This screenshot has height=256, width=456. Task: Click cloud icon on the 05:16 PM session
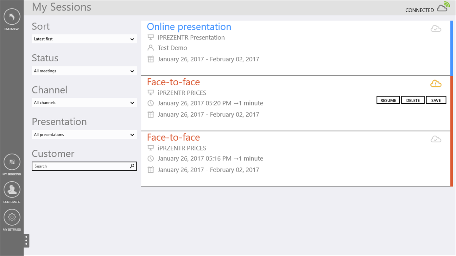[436, 139]
